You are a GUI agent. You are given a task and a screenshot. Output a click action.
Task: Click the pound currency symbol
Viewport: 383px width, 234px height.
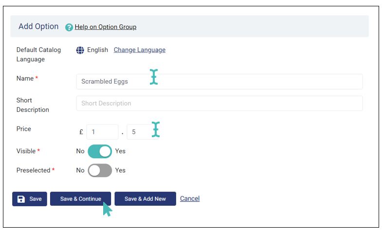(x=81, y=132)
